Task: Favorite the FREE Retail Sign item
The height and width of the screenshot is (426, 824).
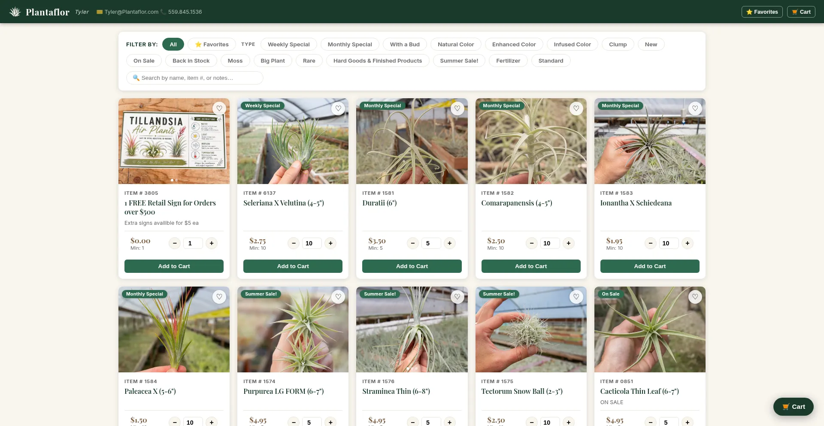Action: coord(219,109)
